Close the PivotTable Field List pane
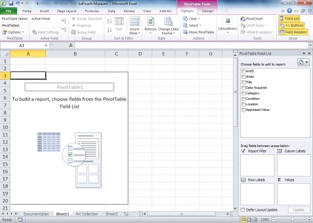Image resolution: width=313 pixels, height=223 pixels. pyautogui.click(x=309, y=53)
